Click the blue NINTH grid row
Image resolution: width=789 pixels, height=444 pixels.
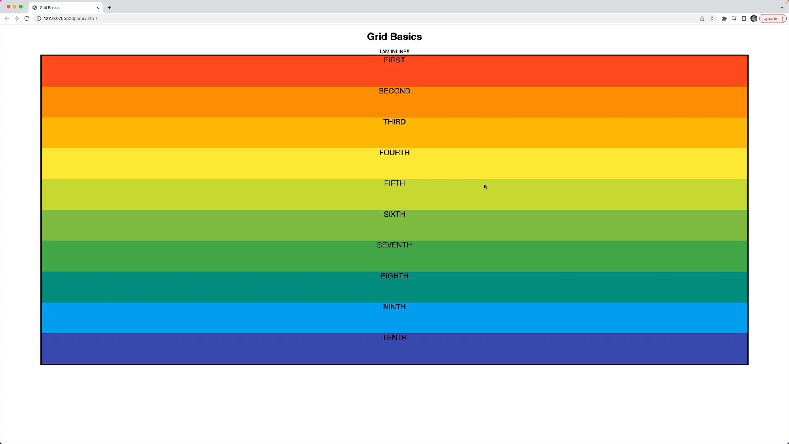(x=394, y=317)
